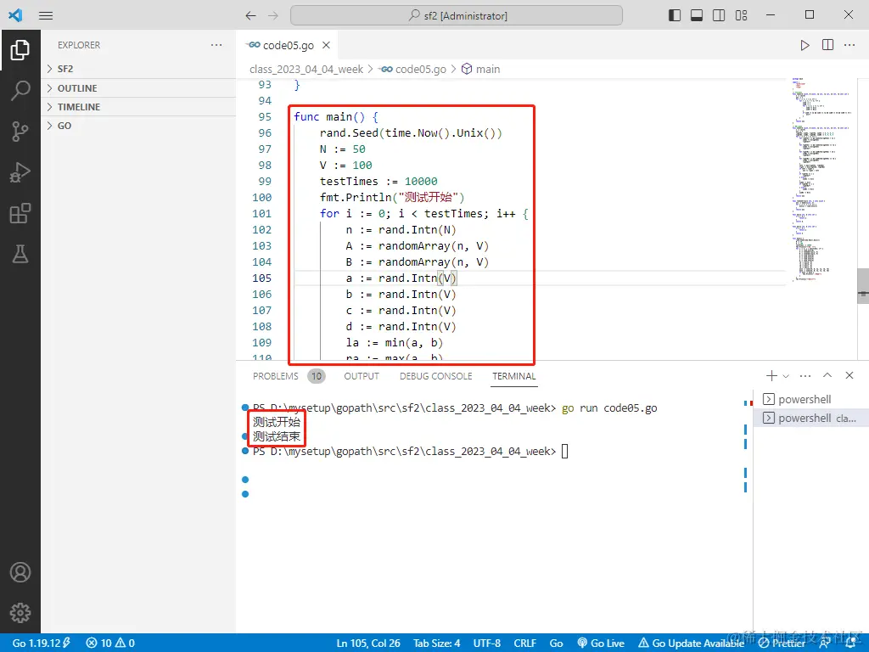Image resolution: width=869 pixels, height=652 pixels.
Task: Expand the TIMELINE section
Action: point(138,107)
